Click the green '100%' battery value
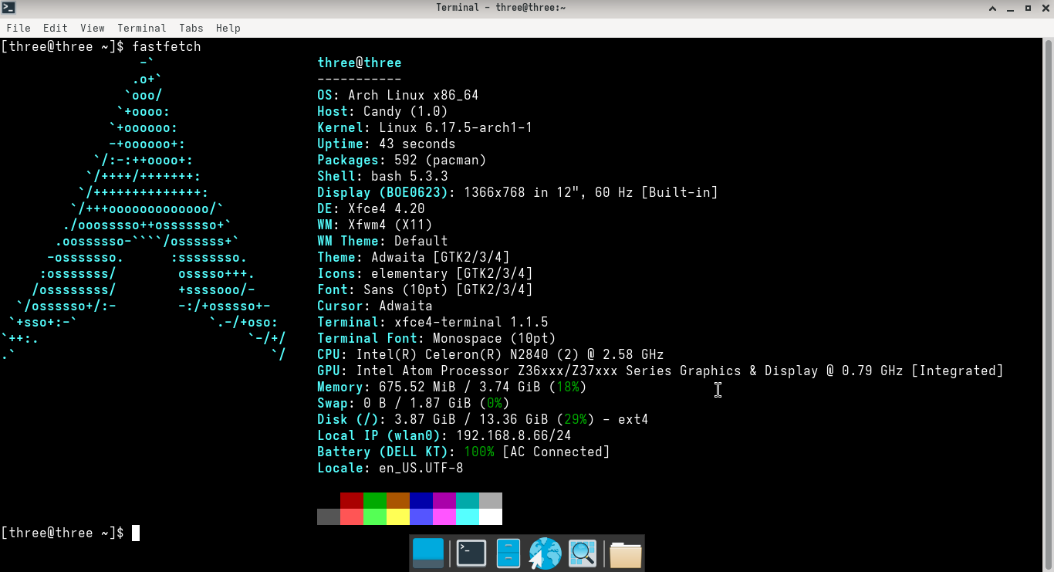 479,452
